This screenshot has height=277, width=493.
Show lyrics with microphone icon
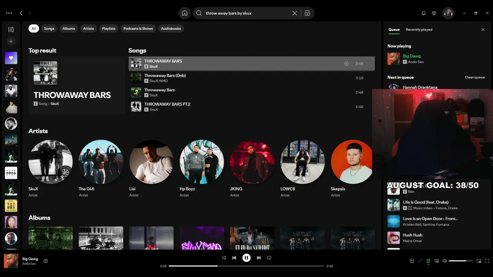tap(420, 261)
